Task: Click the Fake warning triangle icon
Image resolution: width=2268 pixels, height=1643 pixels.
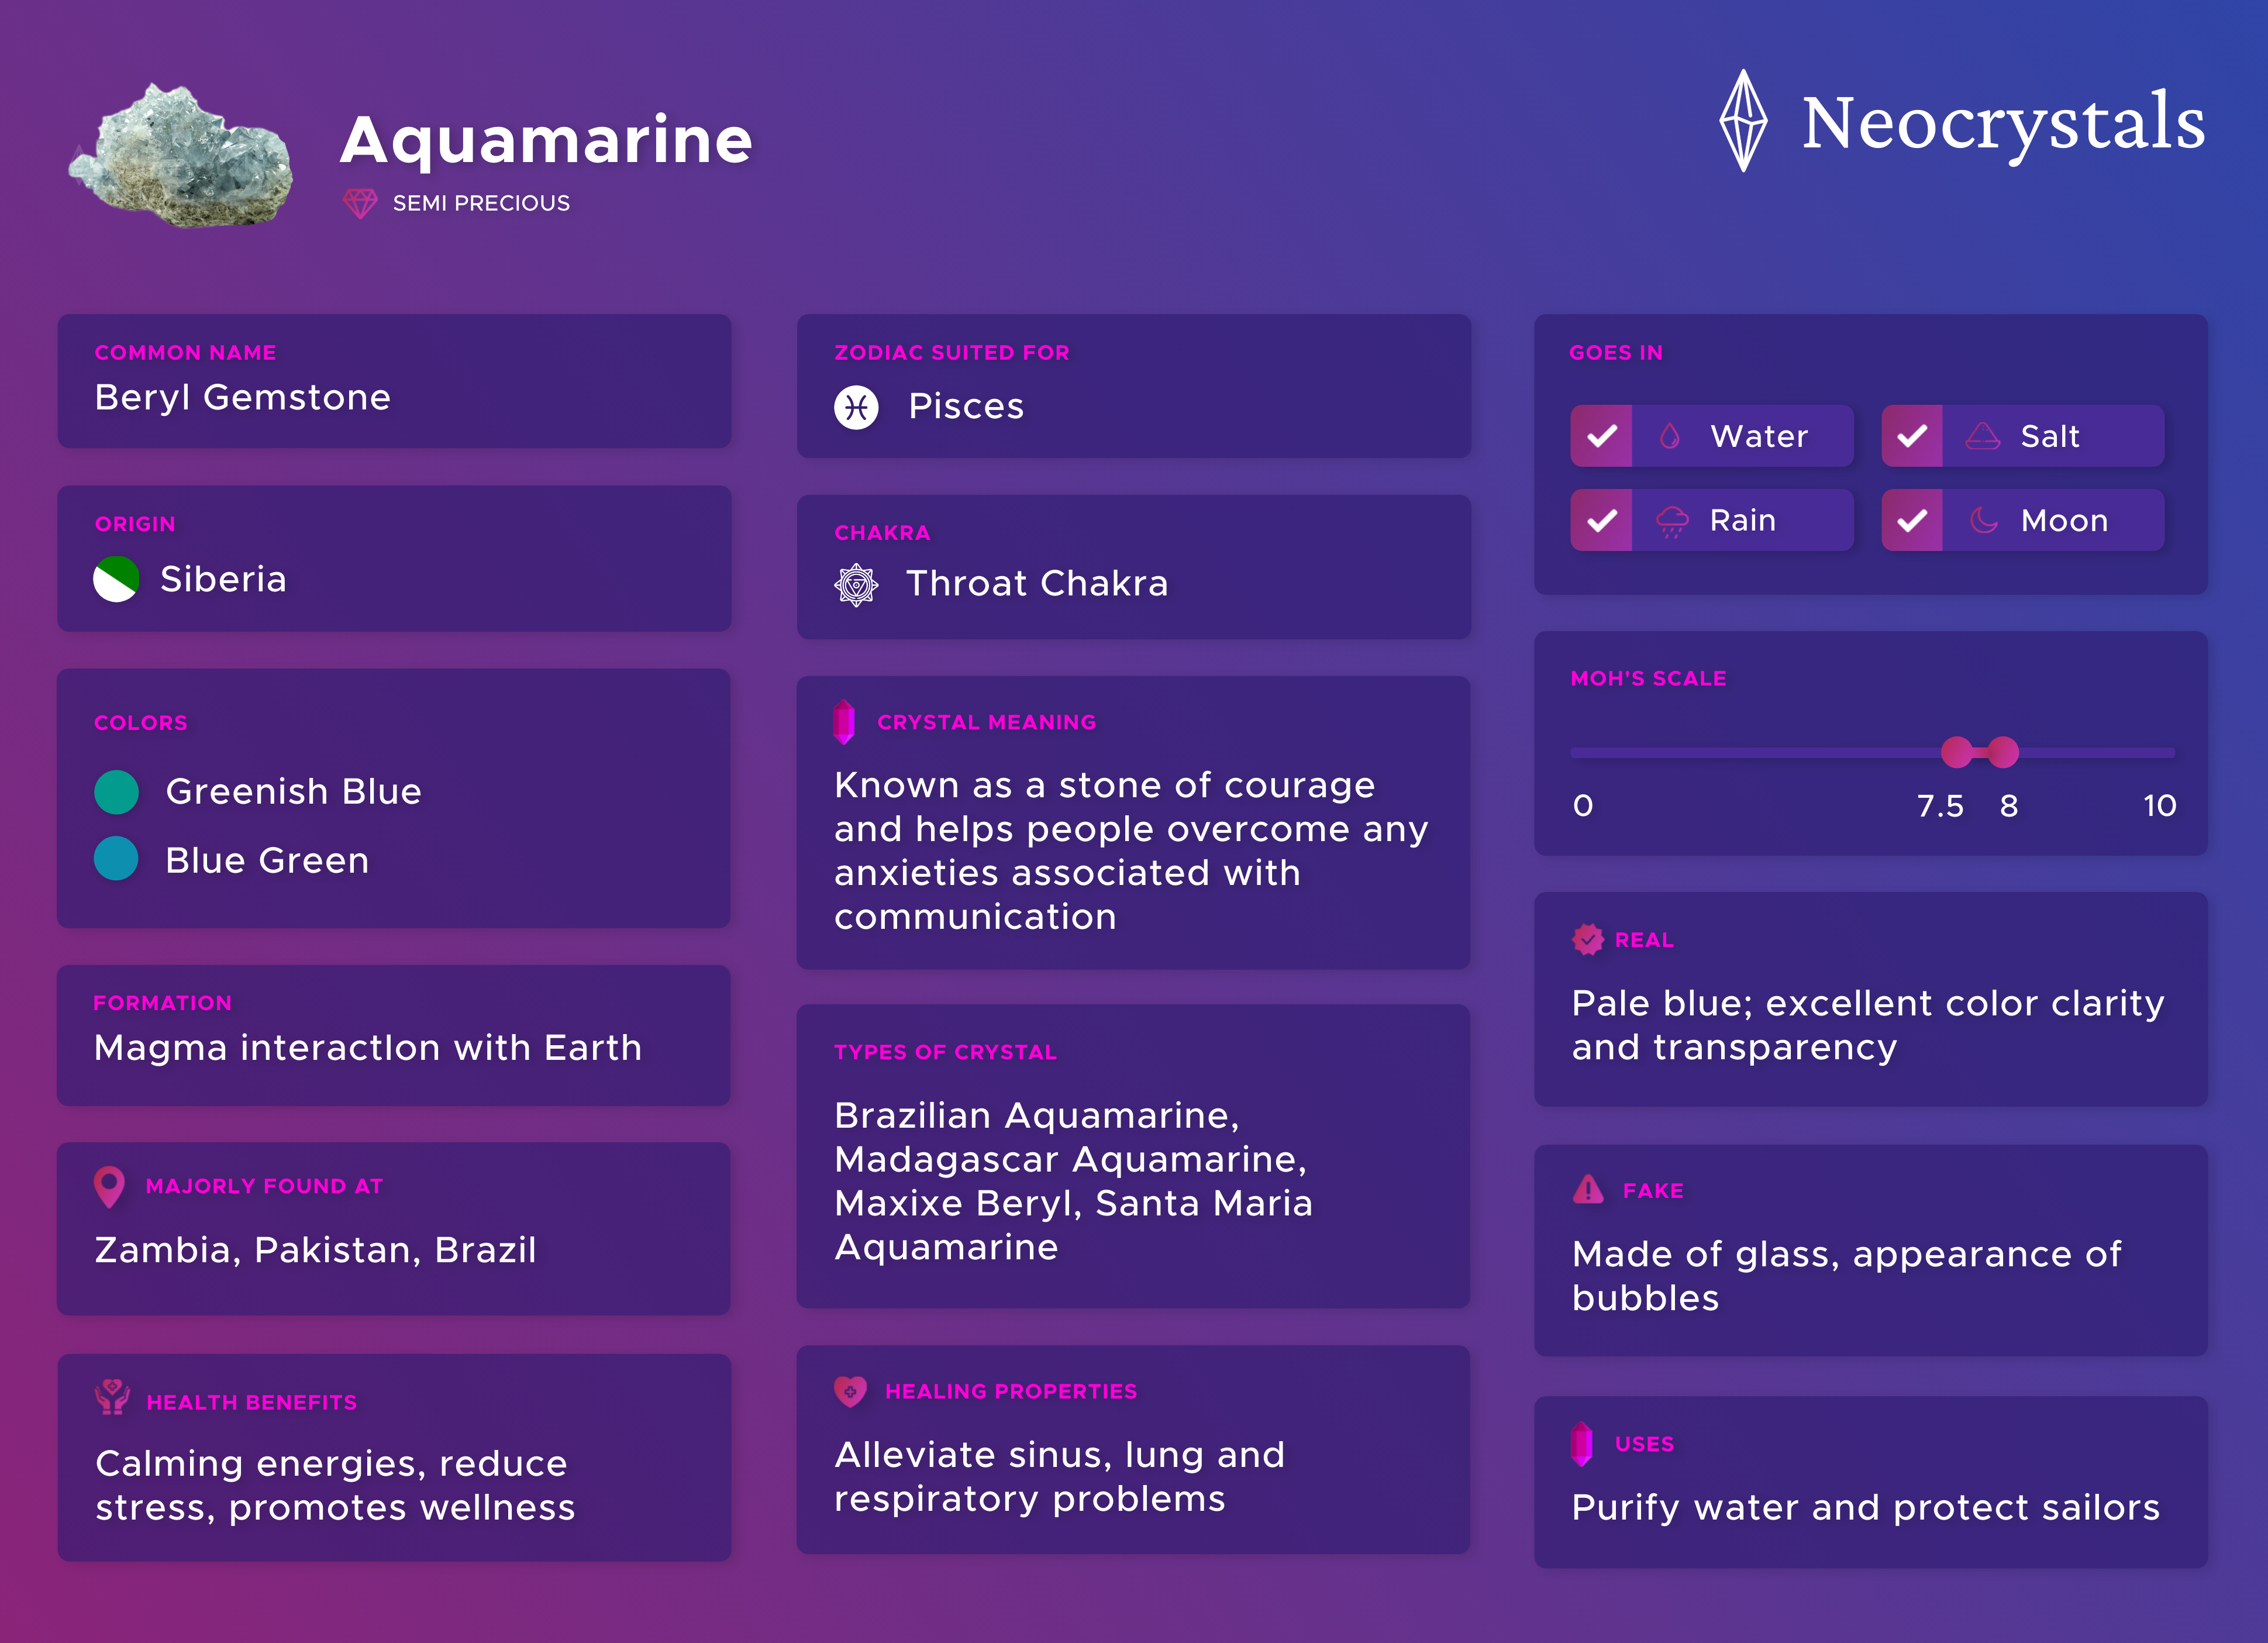Action: [1588, 1189]
